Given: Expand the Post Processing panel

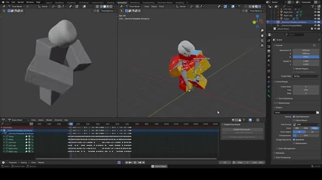Looking at the screenshot, I should pos(283,157).
